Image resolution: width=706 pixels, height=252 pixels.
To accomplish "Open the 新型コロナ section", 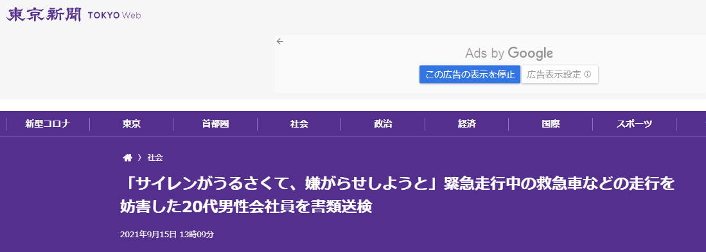I will tap(48, 124).
